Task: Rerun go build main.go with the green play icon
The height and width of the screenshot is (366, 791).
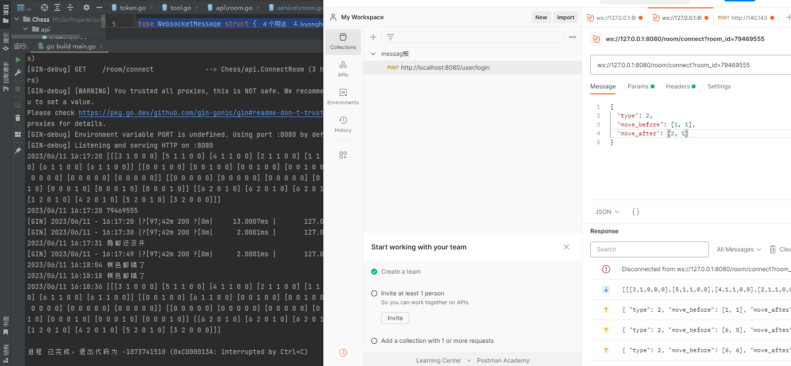Action: pos(18,60)
